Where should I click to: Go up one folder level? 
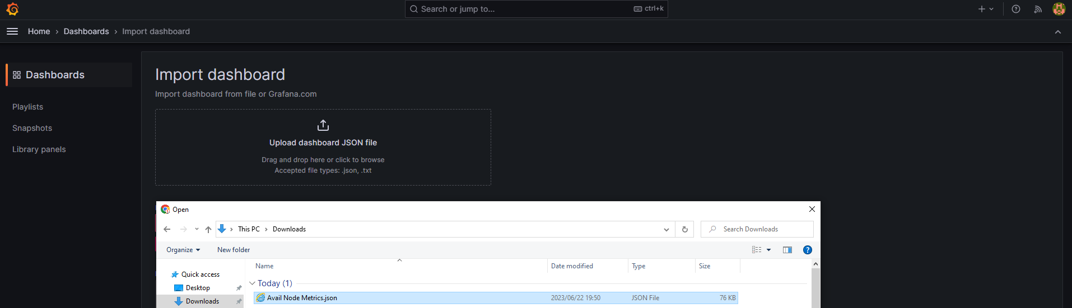pos(208,229)
